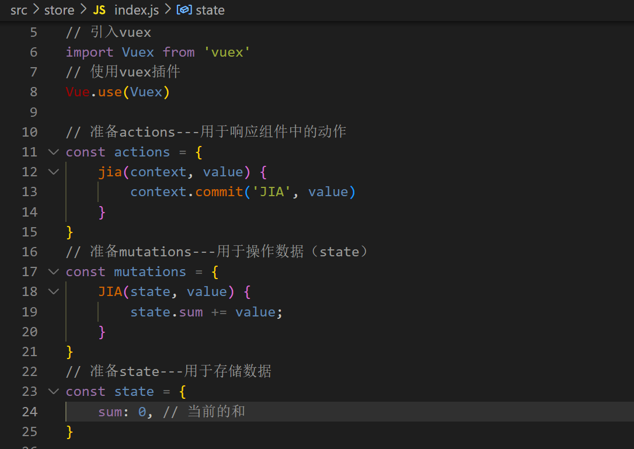The image size is (634, 449).
Task: Click the 'commit' method call
Action: pyautogui.click(x=219, y=192)
